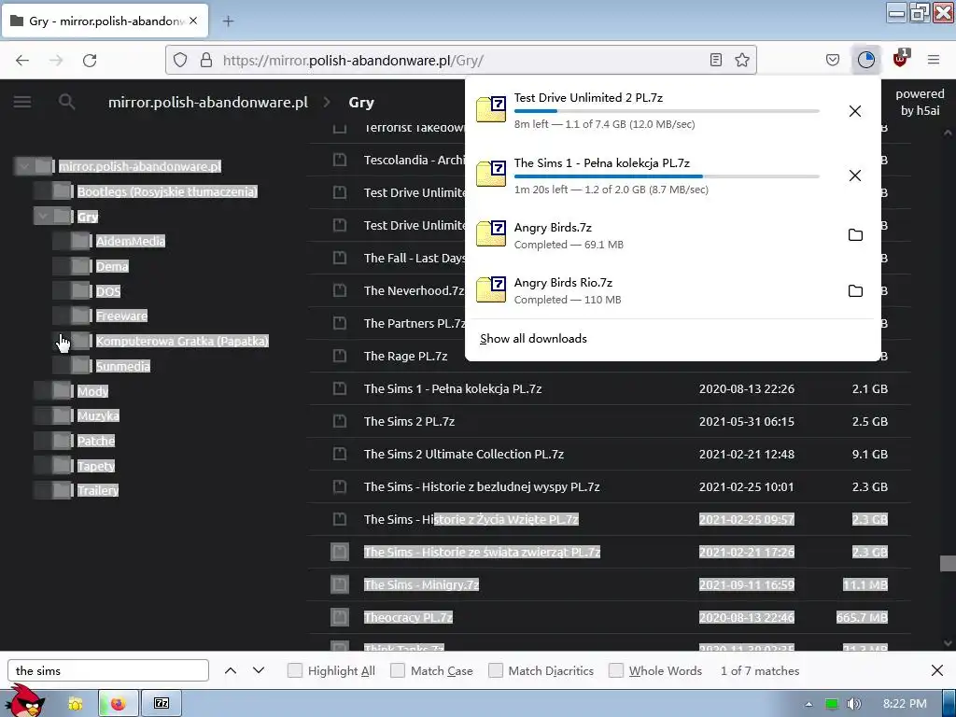This screenshot has width=956, height=717.
Task: Bookmark this page with the star icon
Action: click(x=742, y=60)
